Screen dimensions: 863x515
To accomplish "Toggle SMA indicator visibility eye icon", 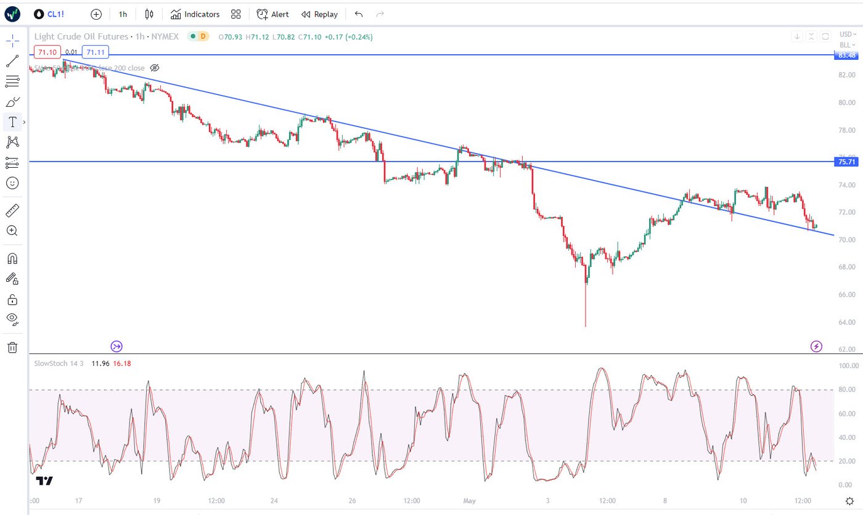I will pyautogui.click(x=155, y=68).
